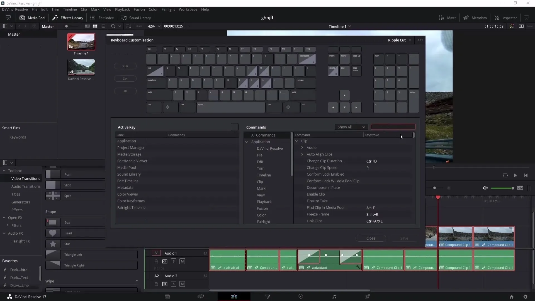This screenshot has height=301, width=535.
Task: Click the Timeline 1 thumbnail in Media Pool
Action: [81, 42]
